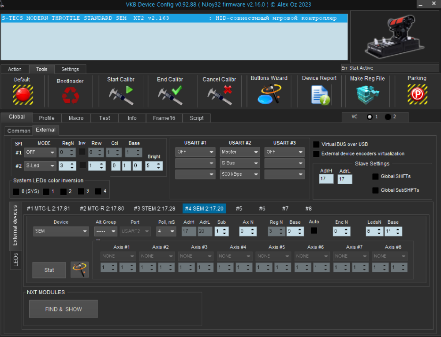Select the #3 STEM 2:17.28 device tab

coord(154,208)
